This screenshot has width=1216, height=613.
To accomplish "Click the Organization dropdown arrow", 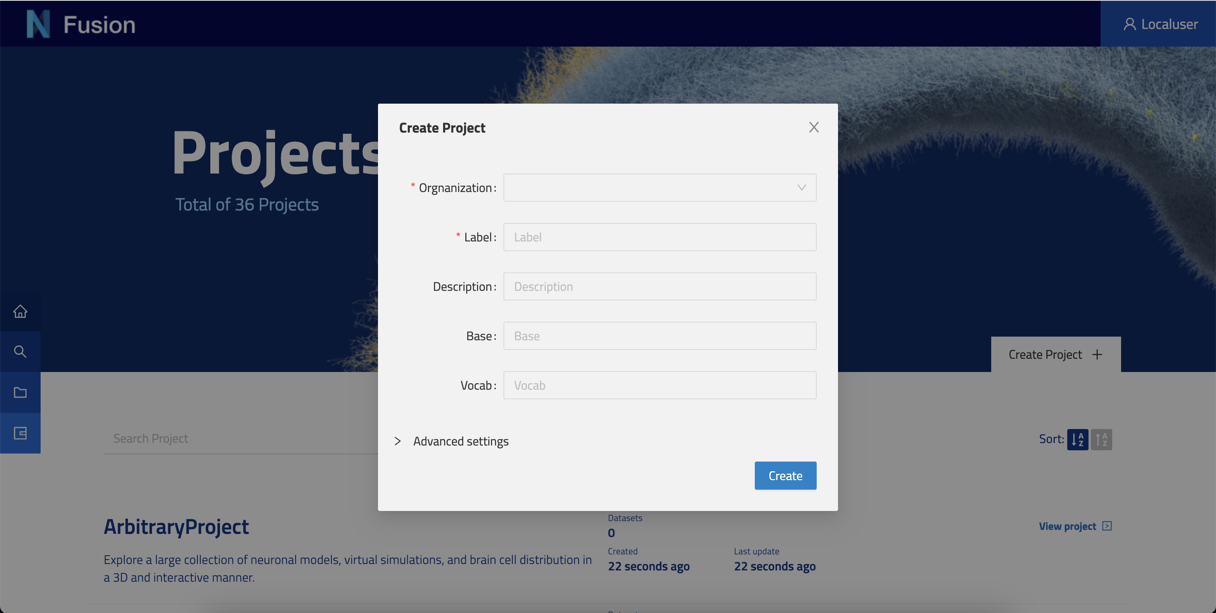I will [x=801, y=188].
